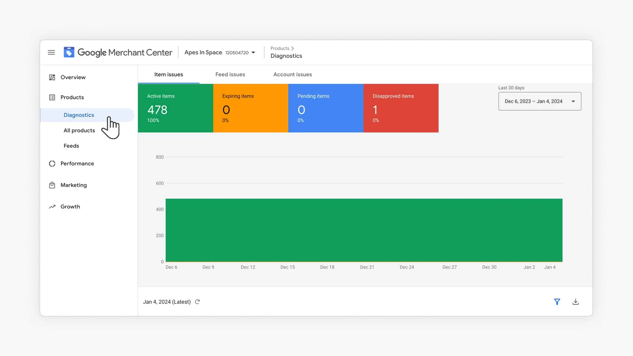Click the Marketing shopping bag icon
The height and width of the screenshot is (356, 633).
click(x=52, y=185)
